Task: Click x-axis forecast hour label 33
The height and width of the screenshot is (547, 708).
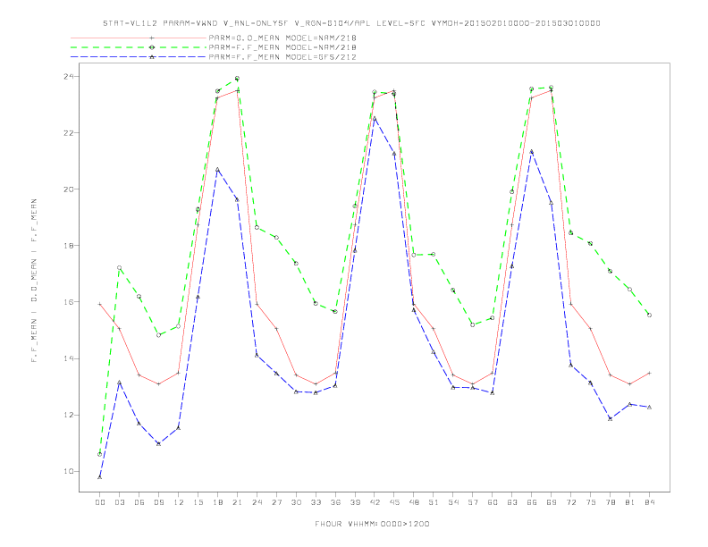Action: click(x=316, y=502)
